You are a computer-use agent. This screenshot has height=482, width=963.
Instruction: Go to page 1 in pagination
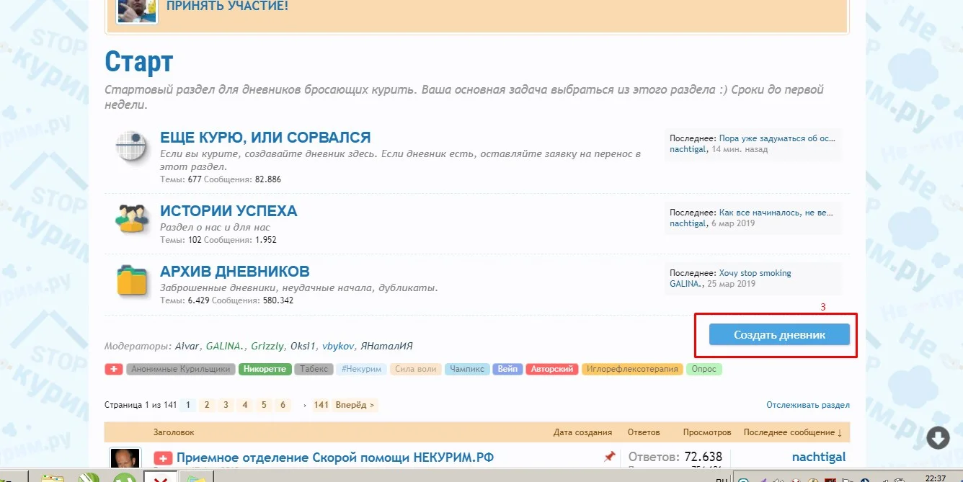tap(188, 405)
